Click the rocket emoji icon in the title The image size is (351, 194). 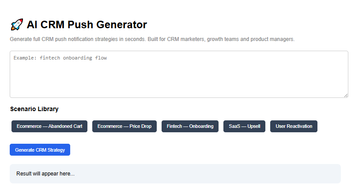pos(16,25)
